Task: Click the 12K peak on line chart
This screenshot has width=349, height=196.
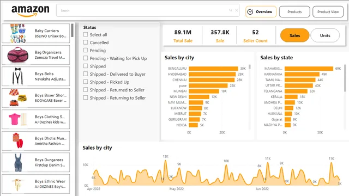Action: tap(165, 161)
